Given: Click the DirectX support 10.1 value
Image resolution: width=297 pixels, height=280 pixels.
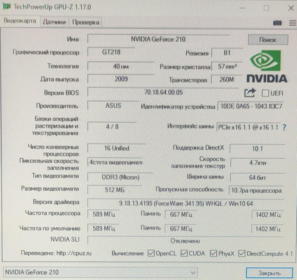Looking at the screenshot, I should coord(257,149).
